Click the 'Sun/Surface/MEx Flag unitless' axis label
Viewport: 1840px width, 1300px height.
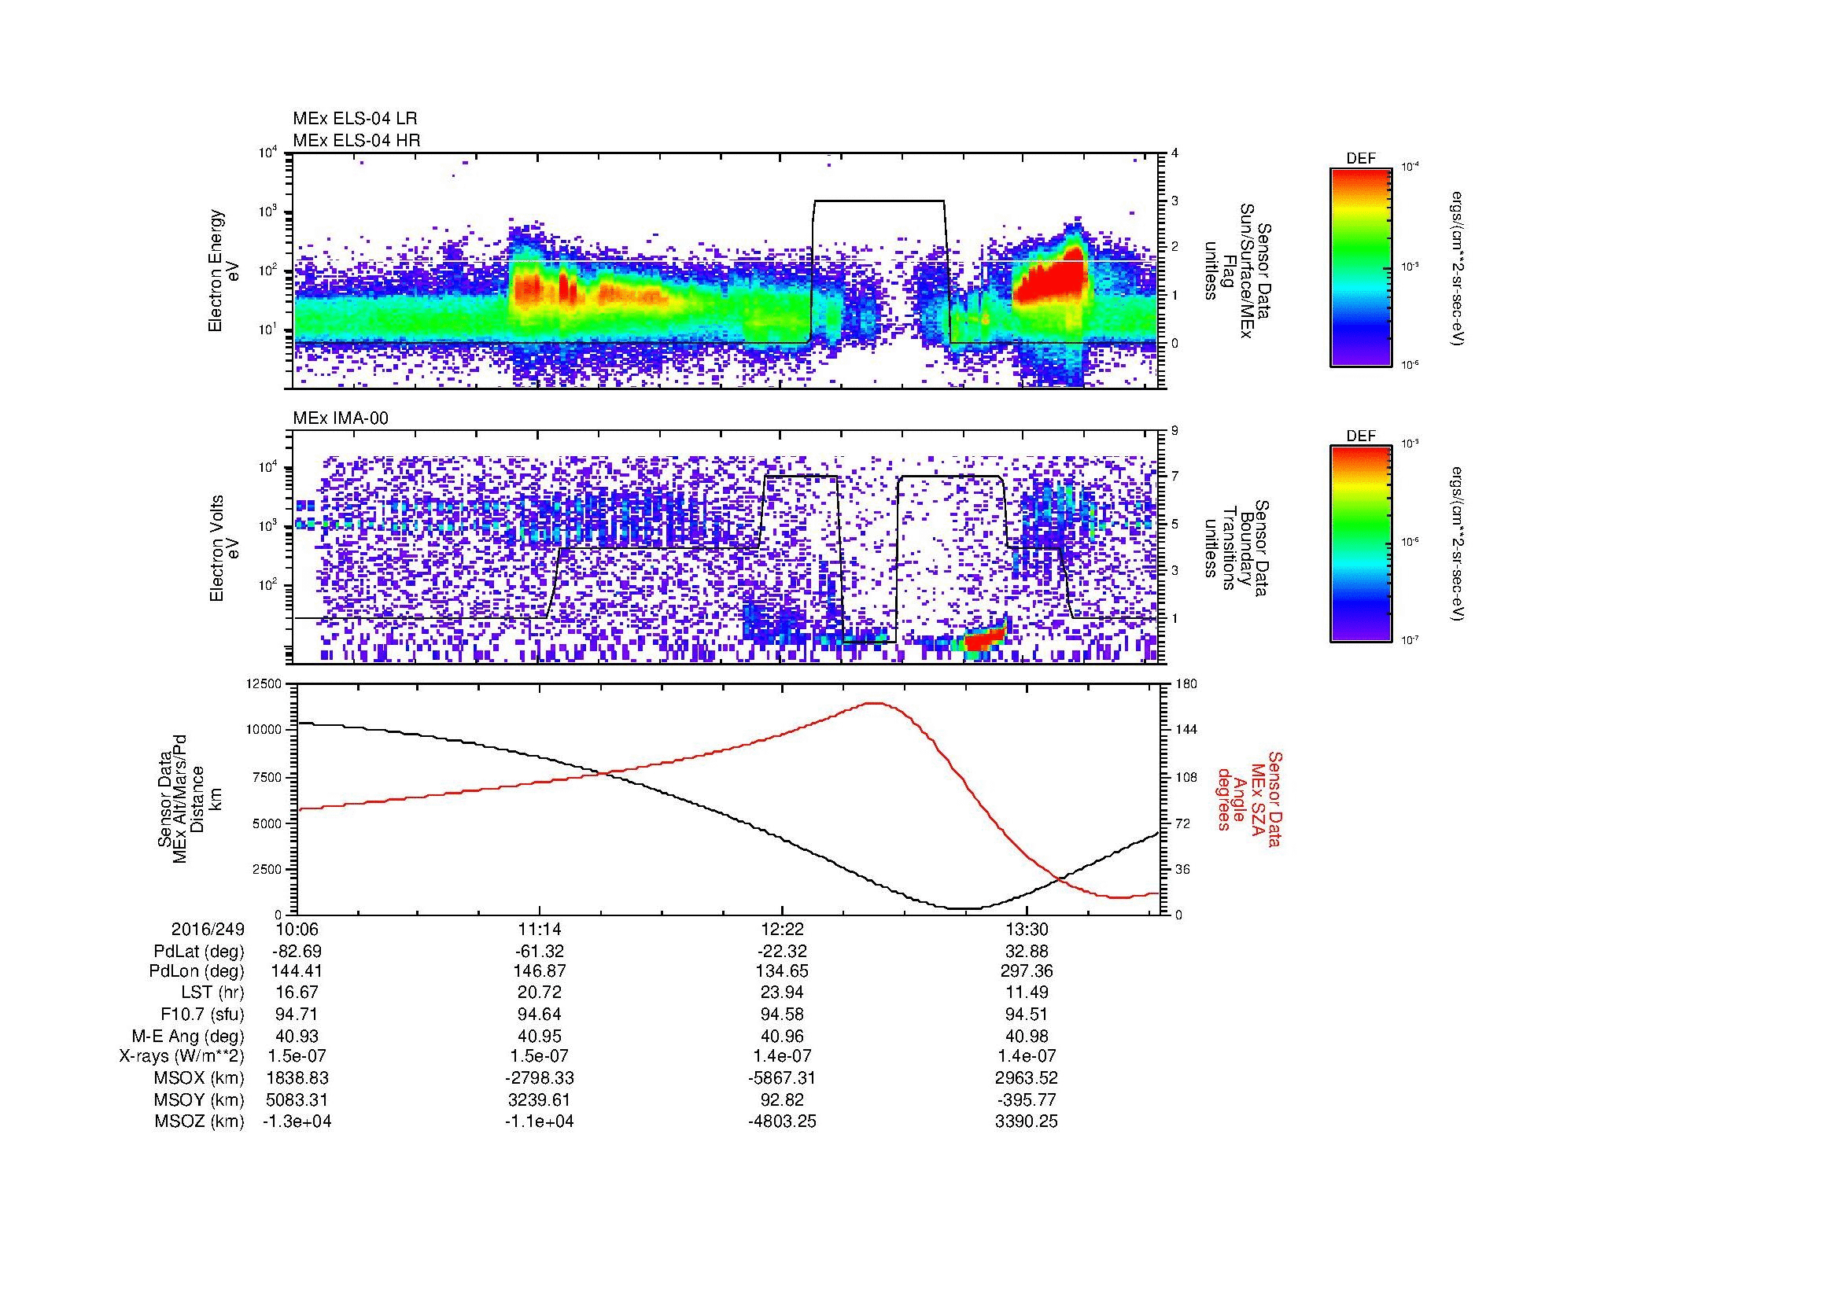(1237, 271)
